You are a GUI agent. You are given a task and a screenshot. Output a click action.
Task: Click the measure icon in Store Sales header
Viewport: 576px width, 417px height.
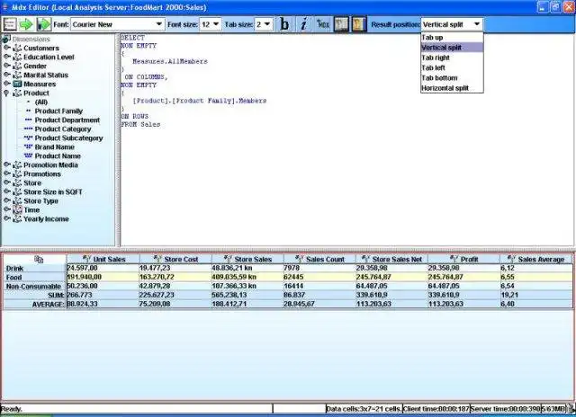228,259
